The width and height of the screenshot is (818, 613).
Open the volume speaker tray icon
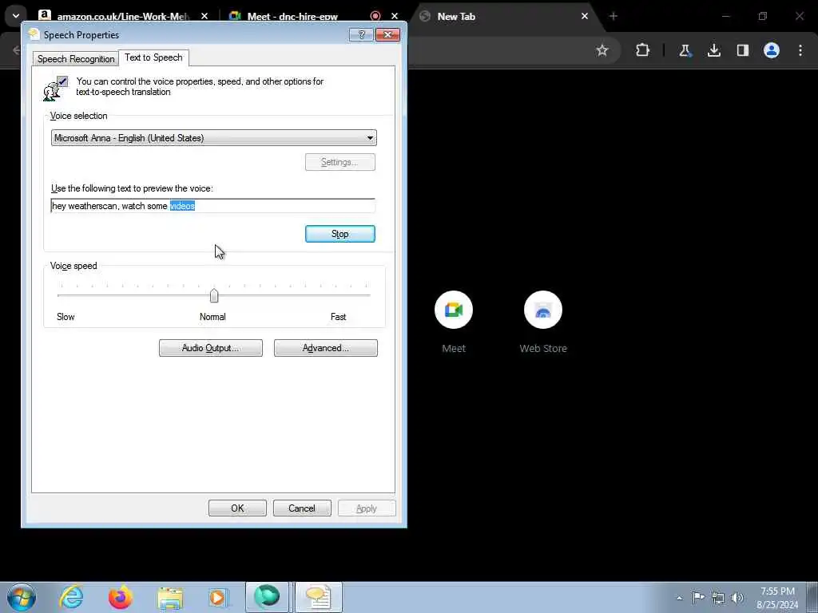tap(737, 598)
